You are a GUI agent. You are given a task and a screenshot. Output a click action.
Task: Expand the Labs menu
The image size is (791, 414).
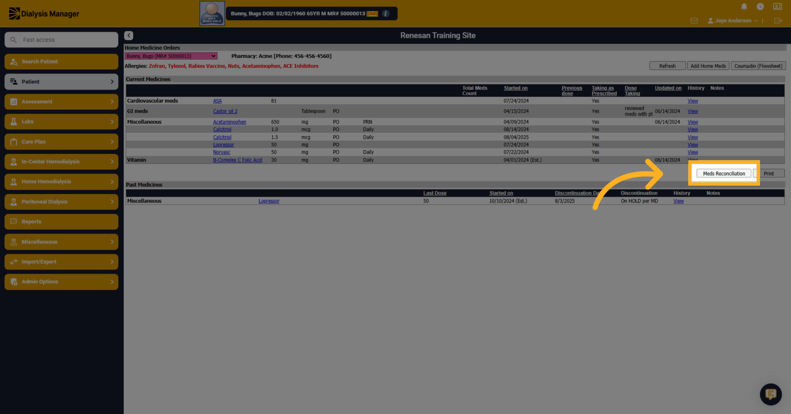coord(61,122)
